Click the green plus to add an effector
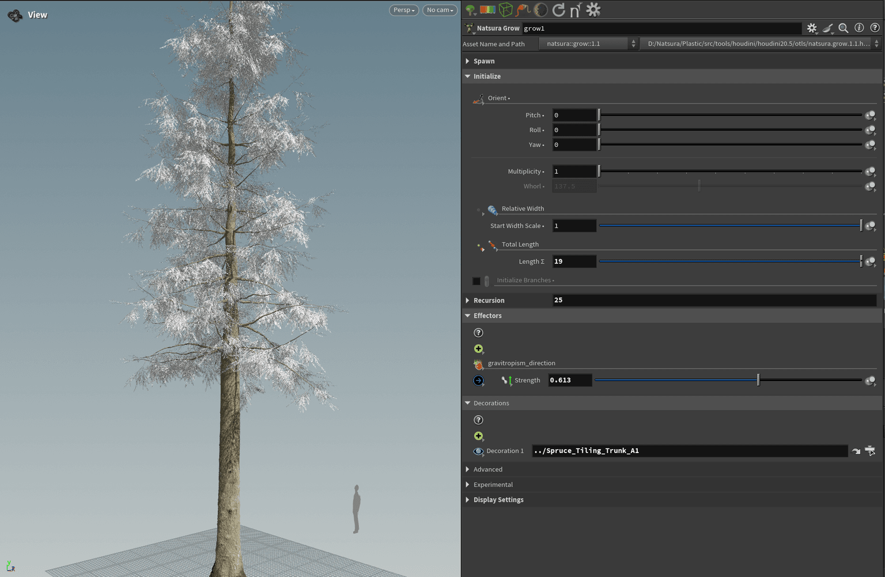 tap(479, 349)
